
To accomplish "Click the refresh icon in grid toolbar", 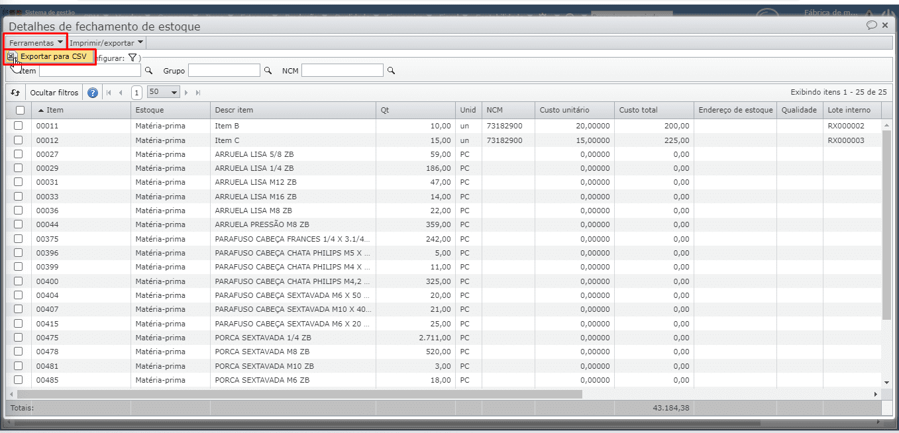I will point(15,93).
